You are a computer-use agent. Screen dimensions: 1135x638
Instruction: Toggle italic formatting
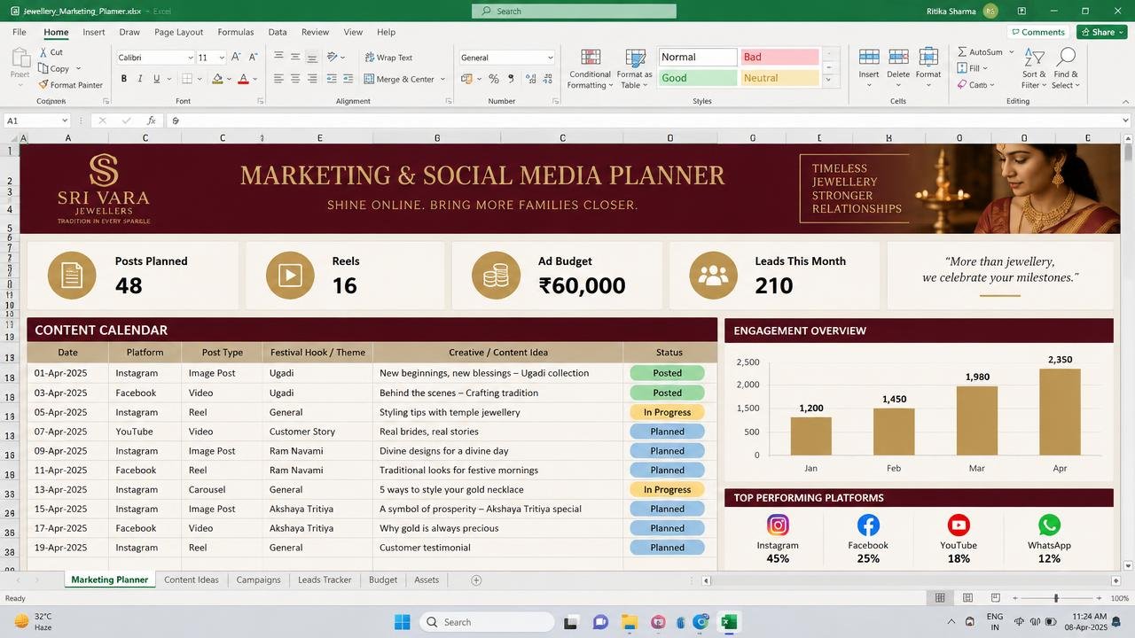[140, 79]
